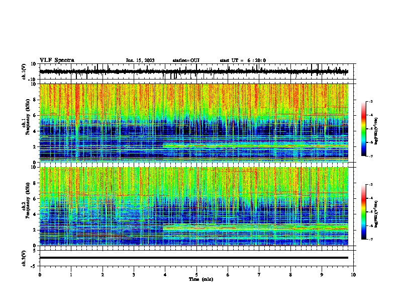Click time axis tick label "7"
Screen dimensions: 398x308
(259, 275)
